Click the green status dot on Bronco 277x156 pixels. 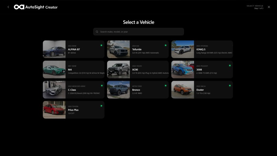(x=166, y=86)
